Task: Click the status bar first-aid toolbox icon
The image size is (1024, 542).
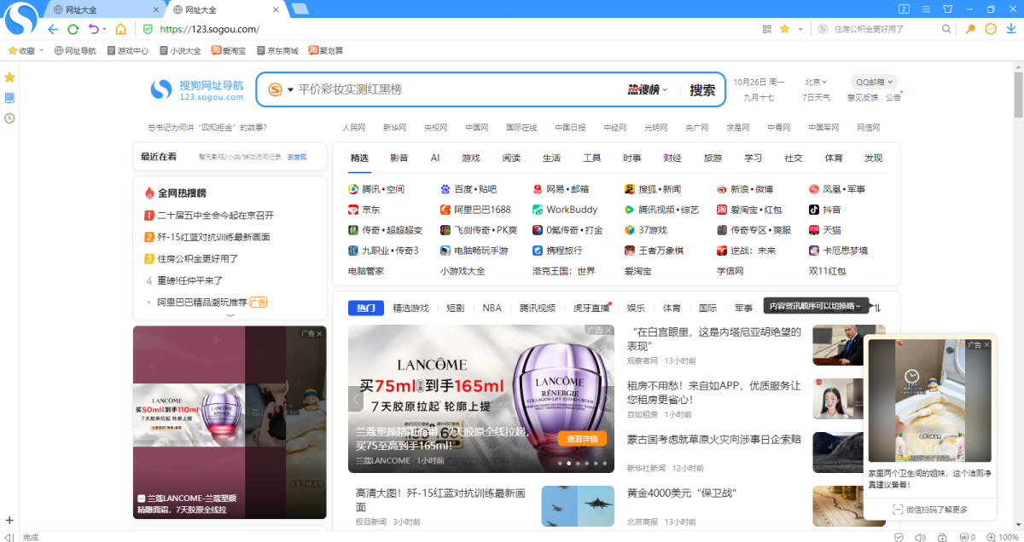Action: pos(942,537)
